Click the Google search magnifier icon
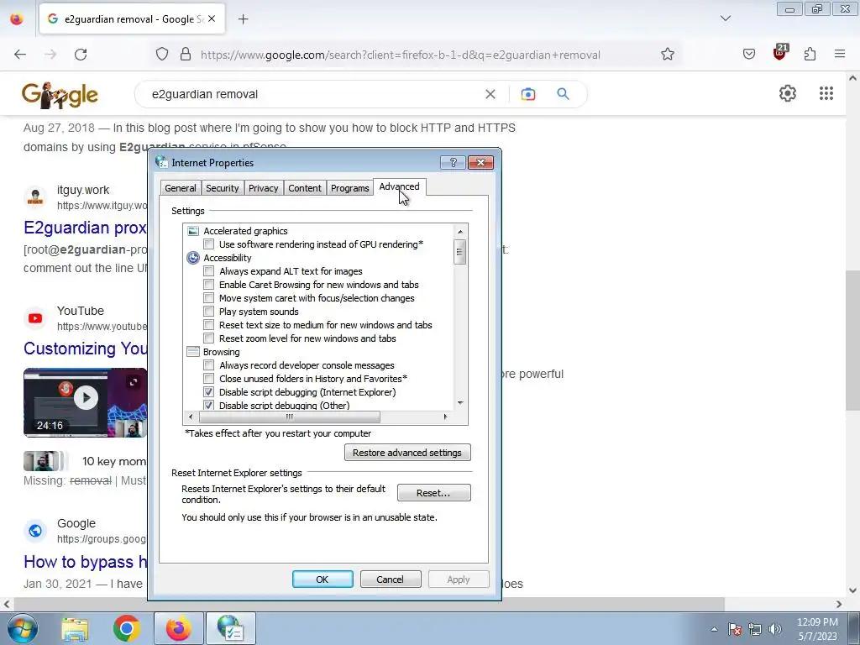Image resolution: width=860 pixels, height=645 pixels. (563, 94)
